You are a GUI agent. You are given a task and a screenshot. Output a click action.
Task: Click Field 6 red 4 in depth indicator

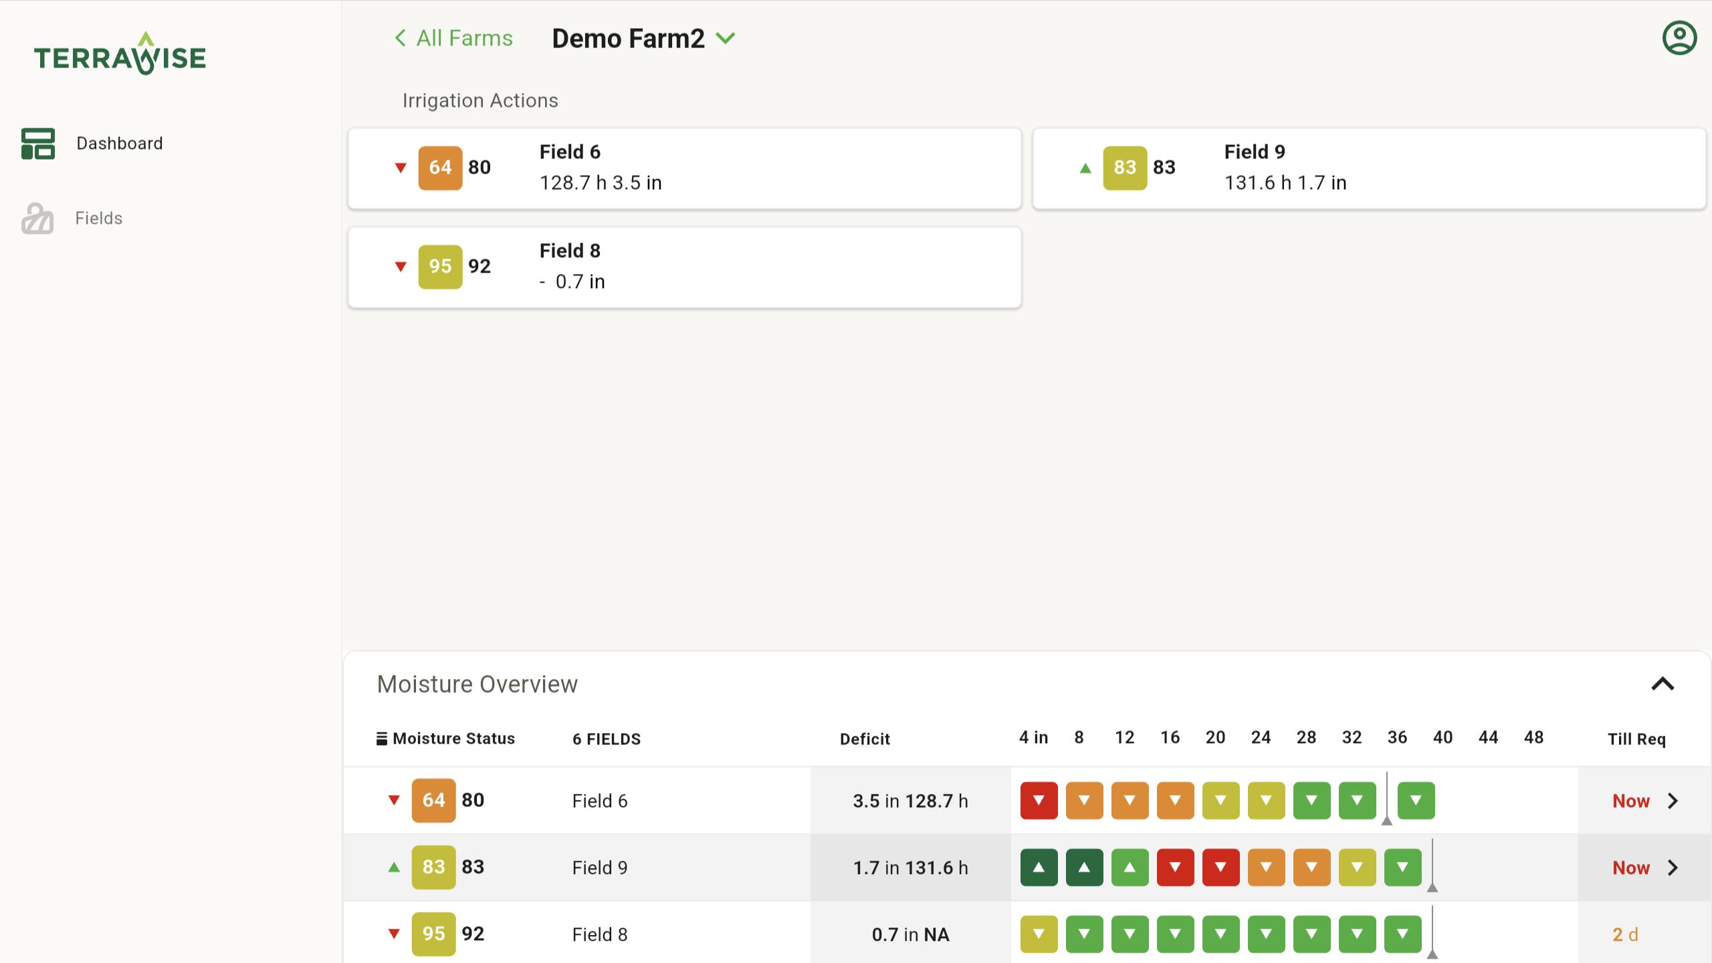point(1039,801)
